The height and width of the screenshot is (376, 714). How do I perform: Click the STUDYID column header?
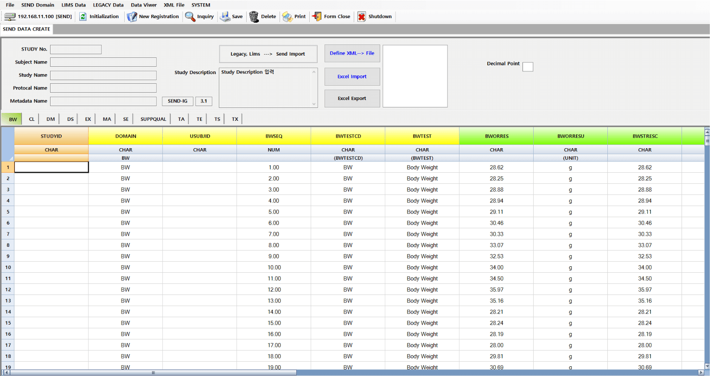51,136
